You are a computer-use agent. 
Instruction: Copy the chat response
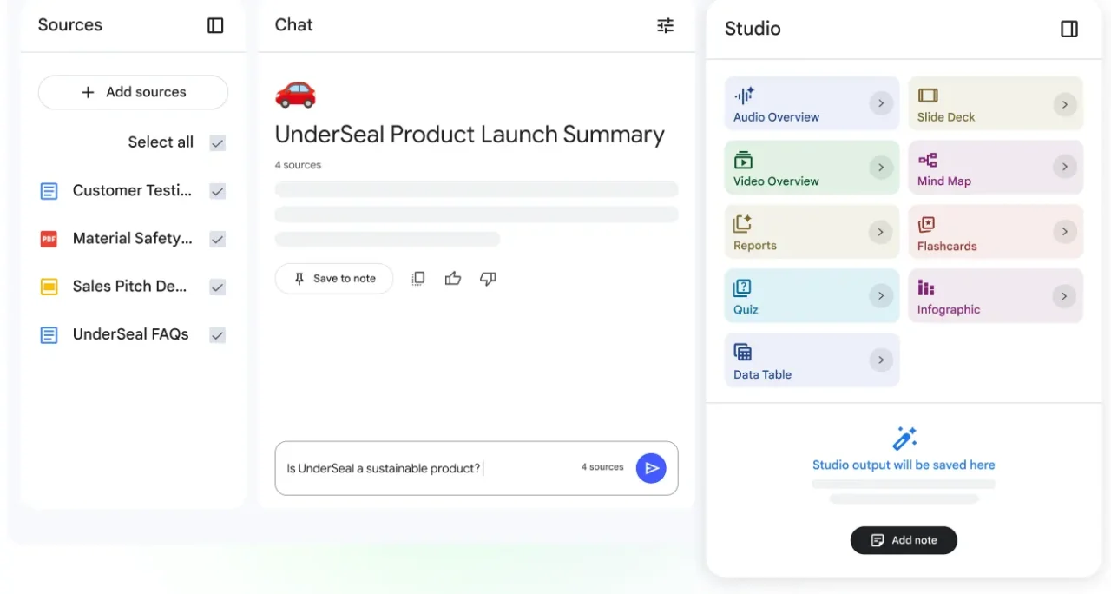point(418,279)
